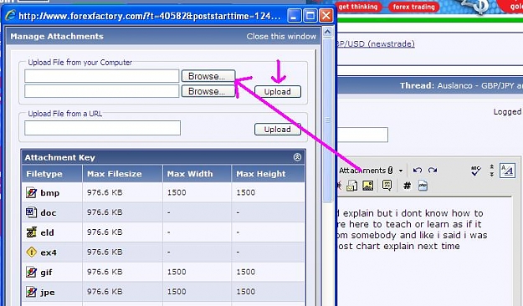
Task: Close the popup with the red X button
Action: coord(326,15)
